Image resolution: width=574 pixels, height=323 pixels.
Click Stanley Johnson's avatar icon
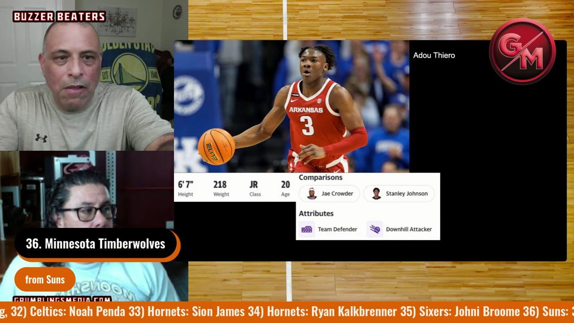(376, 193)
